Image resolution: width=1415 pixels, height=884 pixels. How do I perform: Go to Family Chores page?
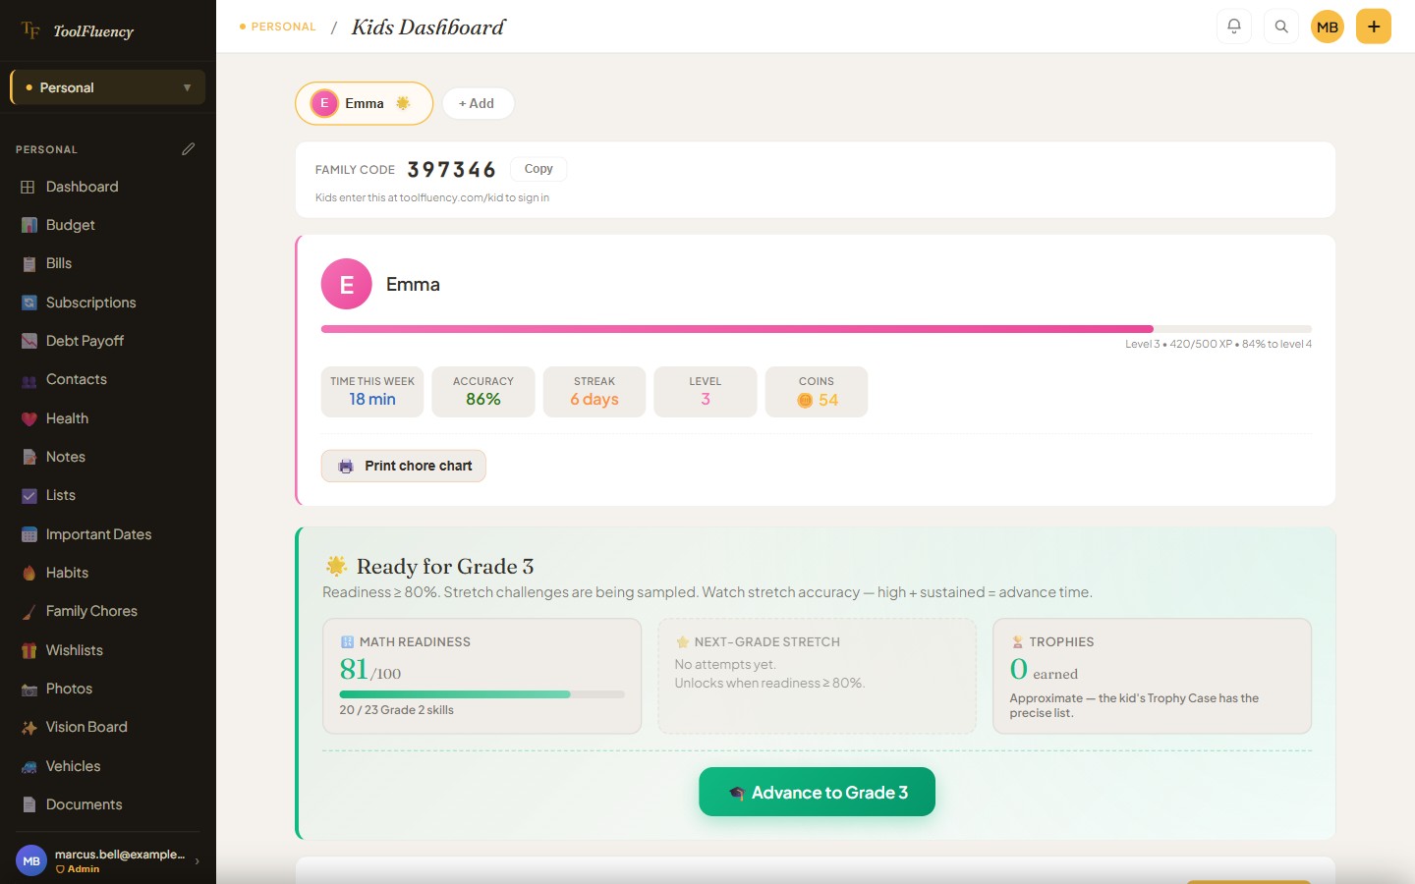(108, 611)
